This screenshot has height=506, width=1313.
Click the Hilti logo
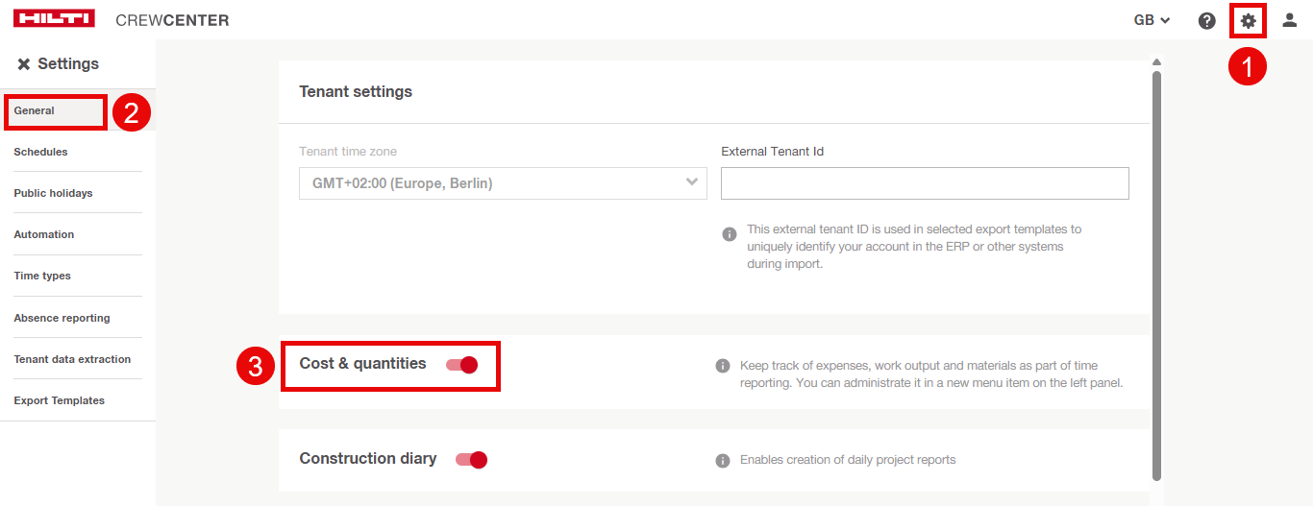point(54,19)
